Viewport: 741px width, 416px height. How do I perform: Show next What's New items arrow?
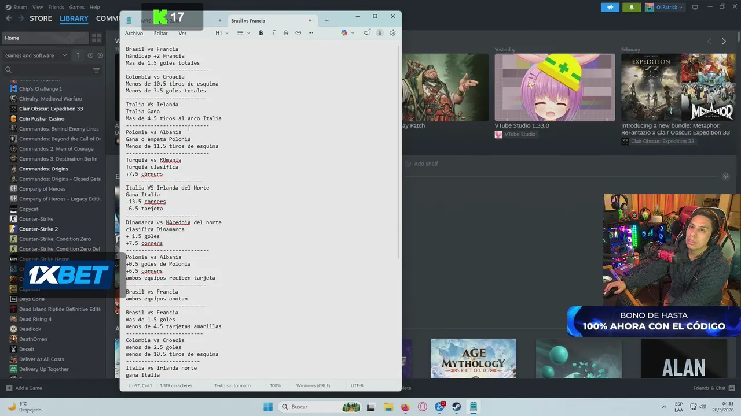(723, 41)
